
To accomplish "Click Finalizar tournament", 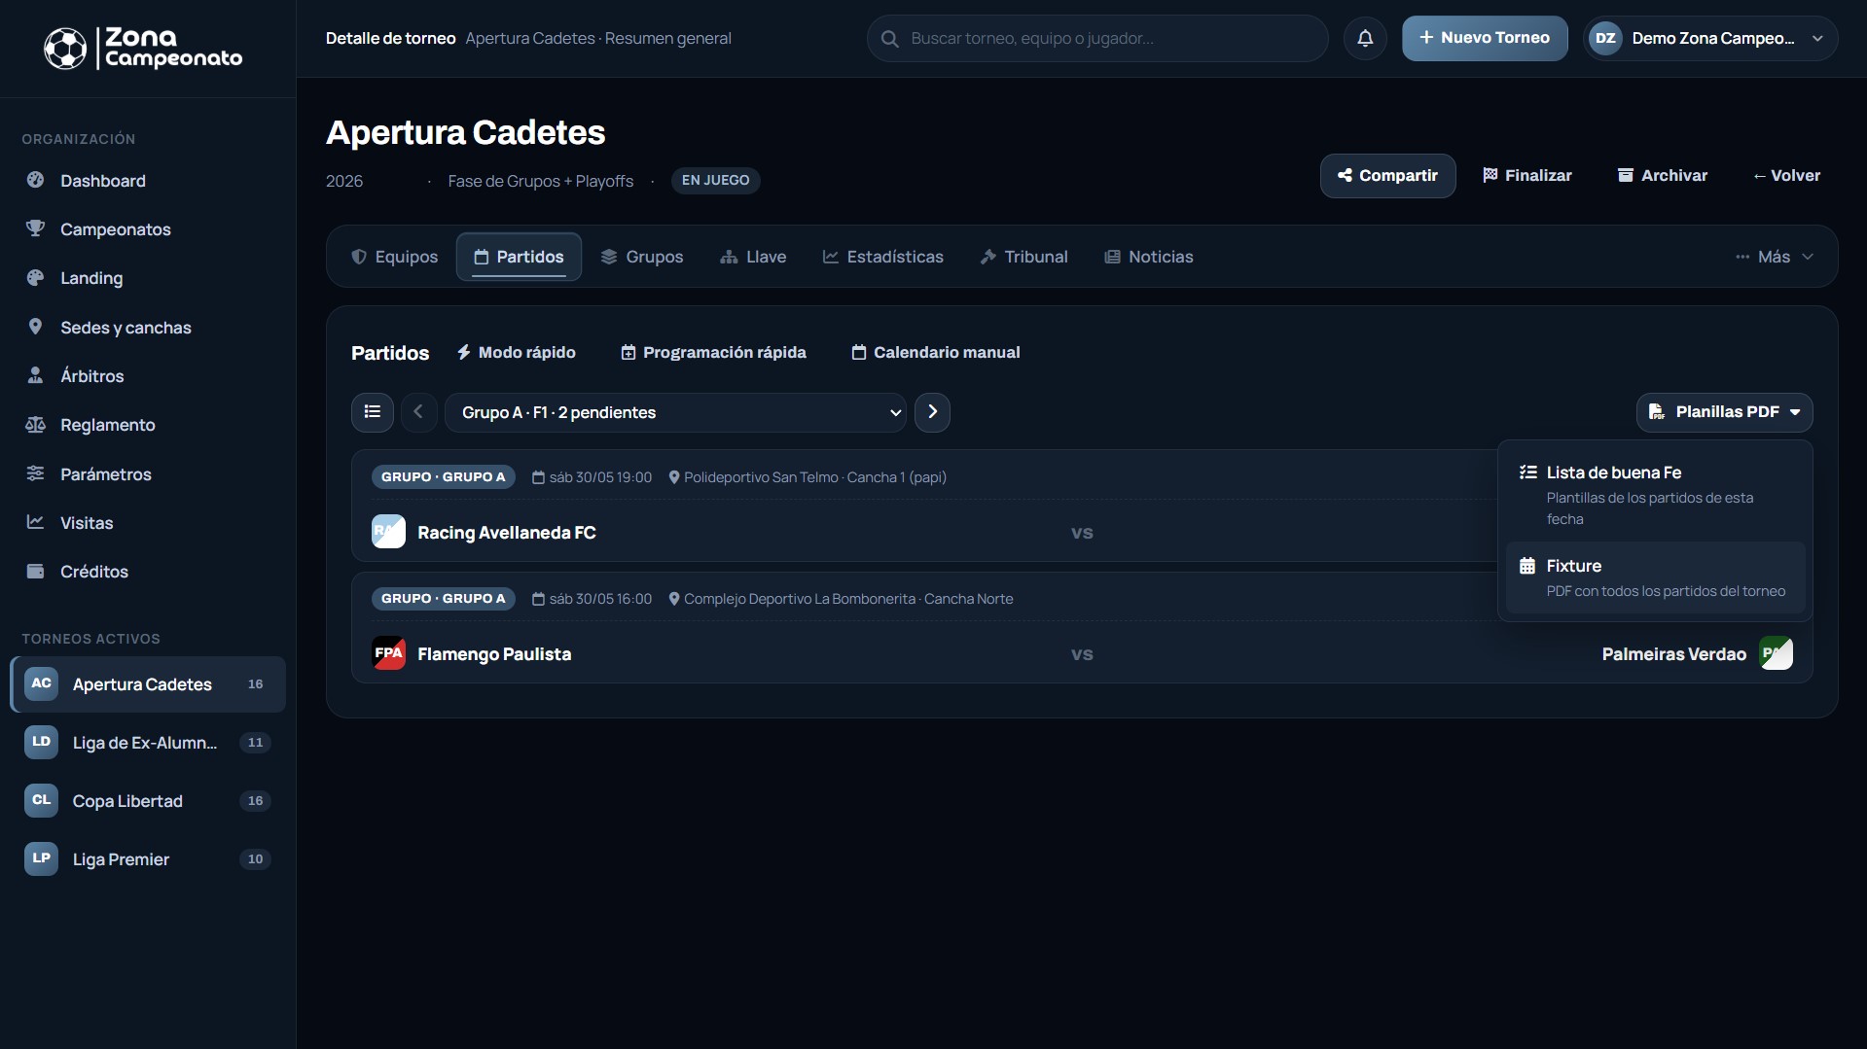I will tap(1526, 176).
